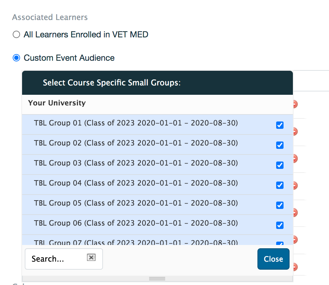Click the red remove icon next to TBL Group 05

point(295,239)
